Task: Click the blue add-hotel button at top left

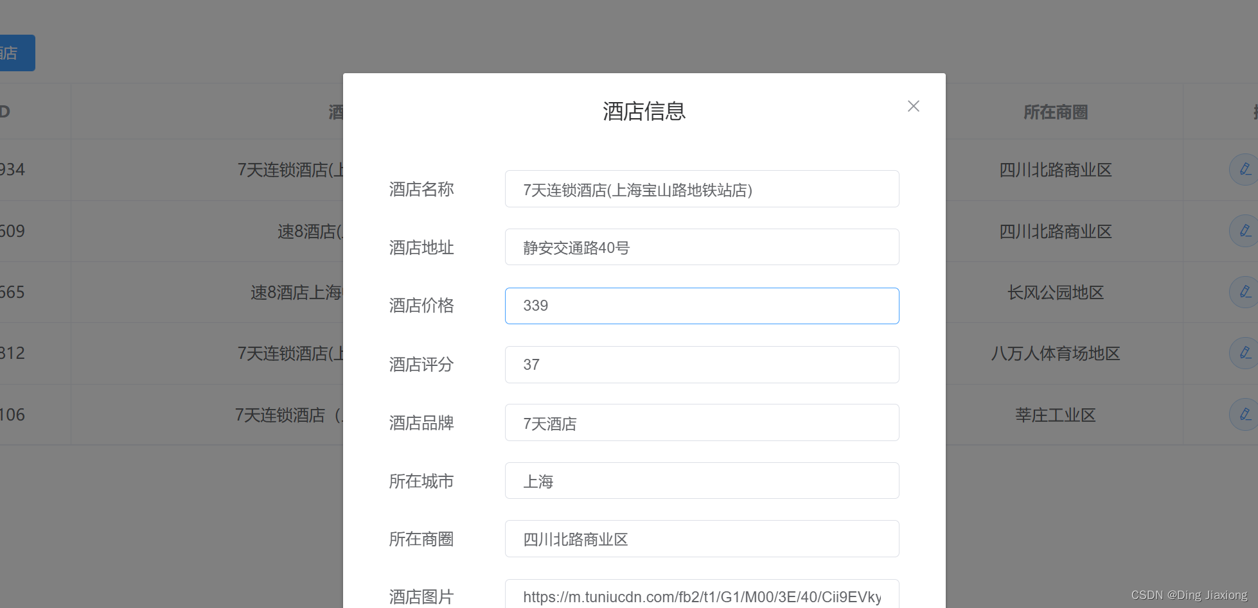Action: [x=17, y=53]
